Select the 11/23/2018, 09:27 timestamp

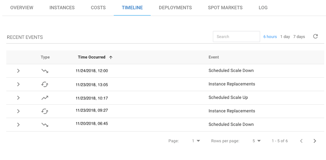[x=92, y=111]
